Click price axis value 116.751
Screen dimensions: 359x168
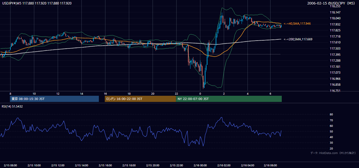point(335,91)
